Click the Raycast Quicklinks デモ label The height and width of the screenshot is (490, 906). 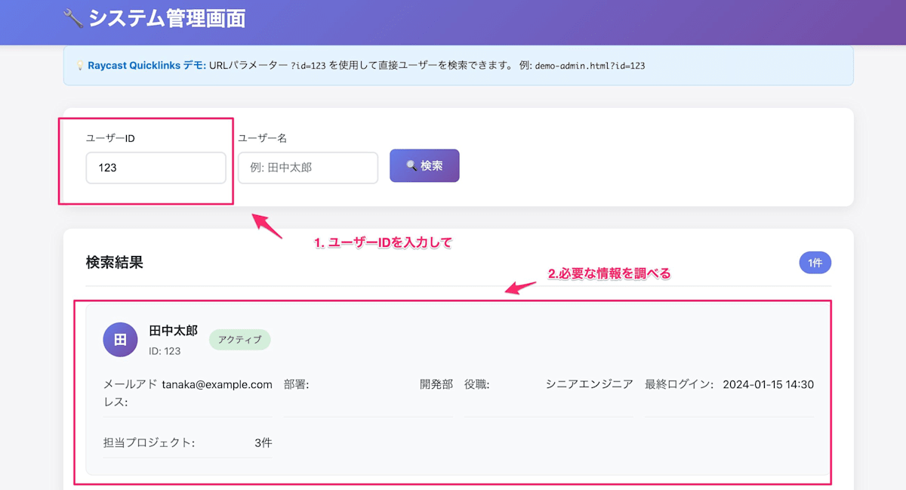click(x=146, y=66)
